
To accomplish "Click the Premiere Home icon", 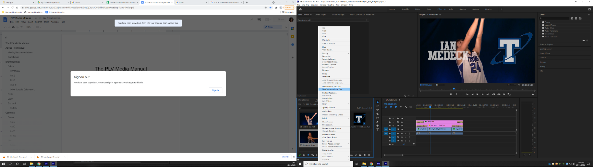I will pyautogui.click(x=300, y=9).
